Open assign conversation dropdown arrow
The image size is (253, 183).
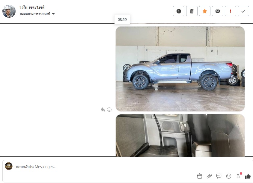53,14
